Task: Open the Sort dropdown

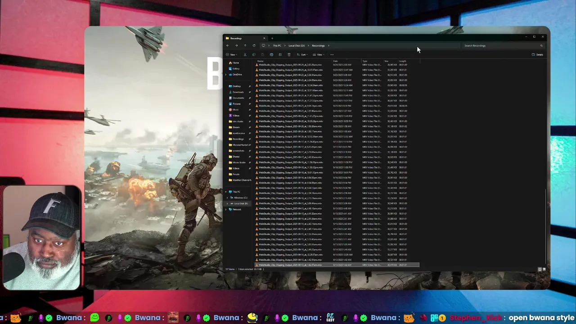Action: pos(302,54)
